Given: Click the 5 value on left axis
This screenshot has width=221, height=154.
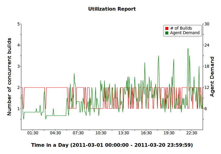Looking at the screenshot, I should point(18,24).
